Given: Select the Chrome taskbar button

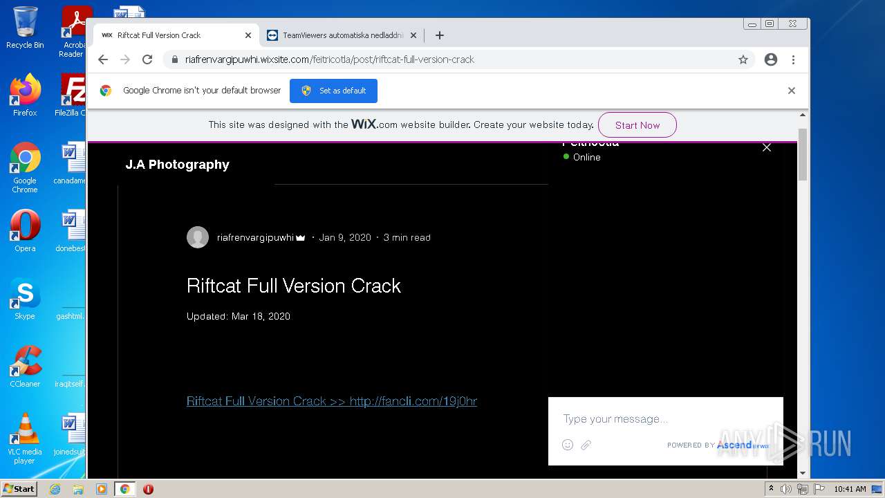Looking at the screenshot, I should pos(124,489).
